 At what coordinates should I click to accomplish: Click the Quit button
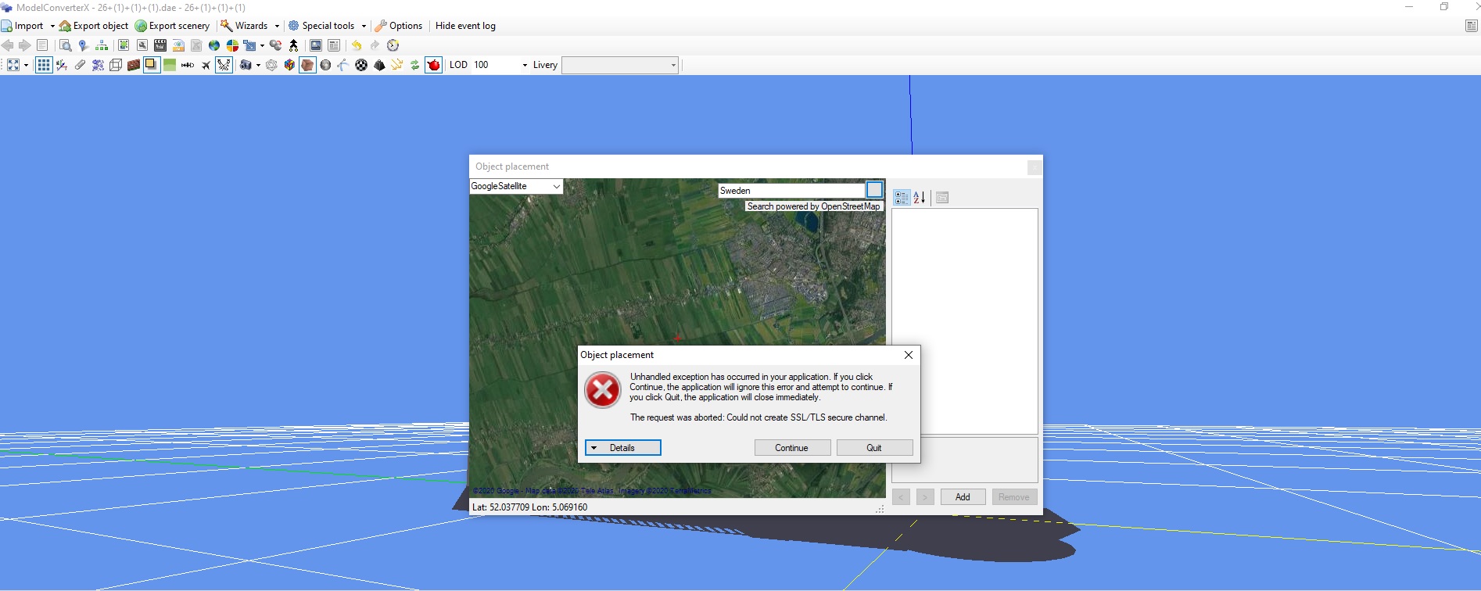click(x=873, y=448)
